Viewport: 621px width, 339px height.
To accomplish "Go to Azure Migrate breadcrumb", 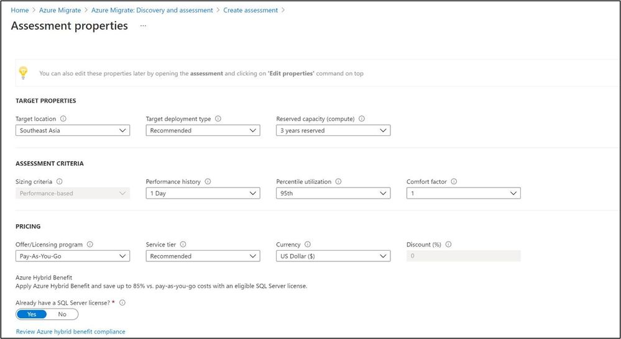I will tap(60, 11).
